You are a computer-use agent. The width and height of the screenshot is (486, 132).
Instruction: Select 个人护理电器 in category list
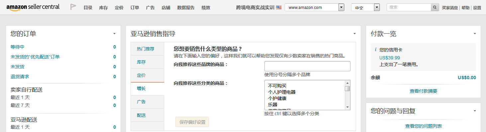282,92
